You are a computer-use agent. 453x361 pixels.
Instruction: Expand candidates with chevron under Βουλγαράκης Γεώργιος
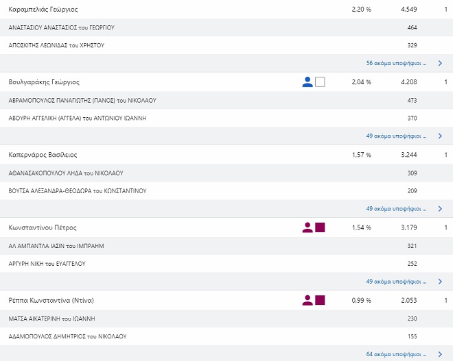click(x=440, y=136)
